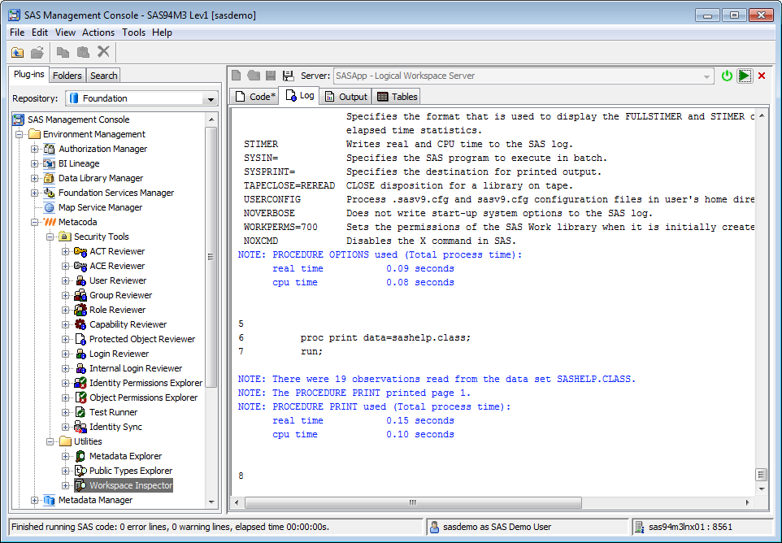The width and height of the screenshot is (782, 543).
Task: Click the Identity Permissions Explorer icon
Action: [x=80, y=383]
